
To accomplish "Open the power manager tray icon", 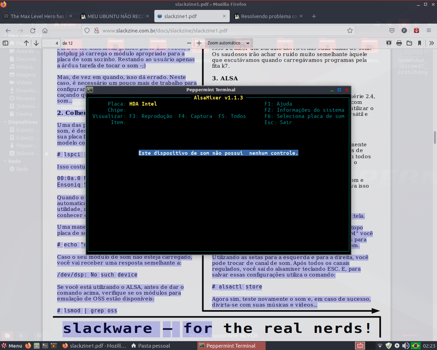I will click(x=397, y=346).
